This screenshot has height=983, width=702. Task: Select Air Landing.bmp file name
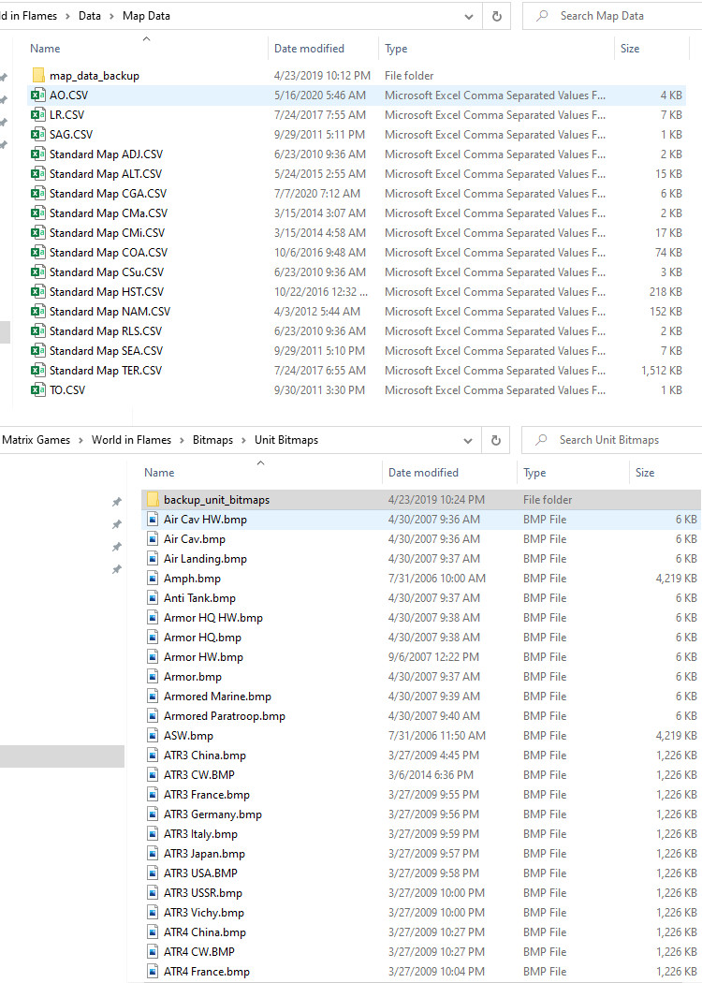click(x=205, y=559)
